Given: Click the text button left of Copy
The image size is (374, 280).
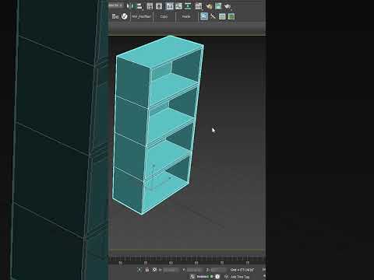Looking at the screenshot, I should [x=142, y=16].
